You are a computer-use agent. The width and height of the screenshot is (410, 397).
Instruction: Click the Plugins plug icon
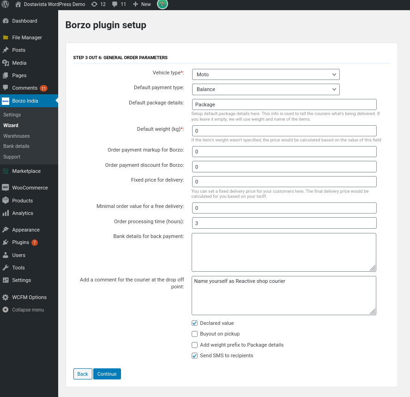click(x=6, y=242)
